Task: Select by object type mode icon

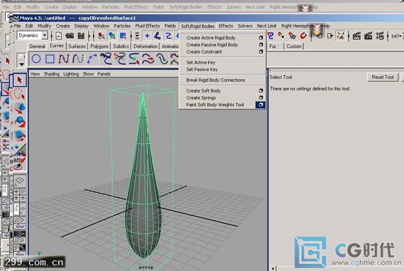Action: (112, 36)
